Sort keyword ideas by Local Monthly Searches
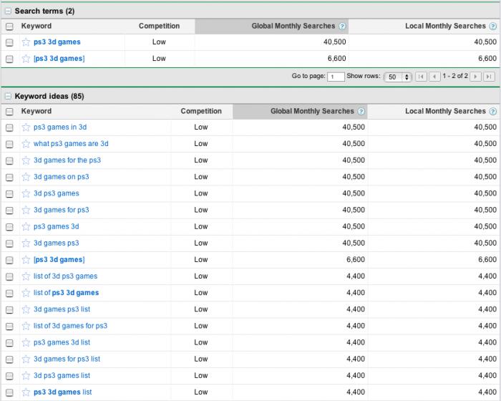The width and height of the screenshot is (501, 401). point(445,111)
